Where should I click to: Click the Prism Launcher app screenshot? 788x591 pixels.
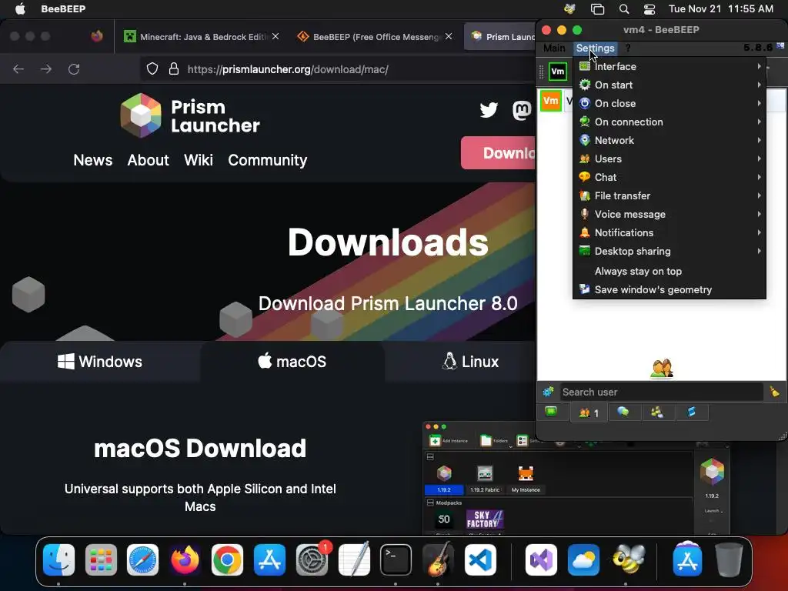(x=576, y=478)
